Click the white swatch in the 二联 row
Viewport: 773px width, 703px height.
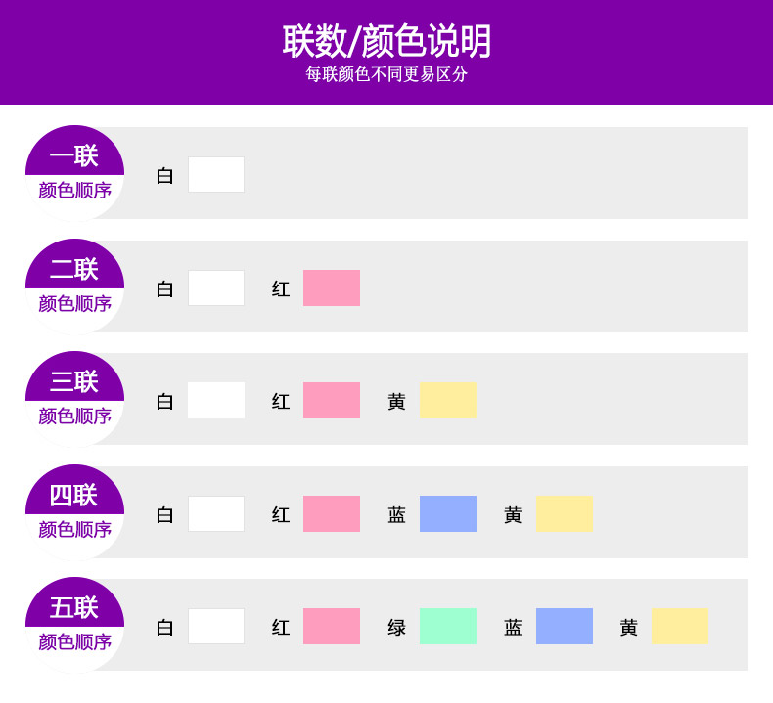point(216,288)
